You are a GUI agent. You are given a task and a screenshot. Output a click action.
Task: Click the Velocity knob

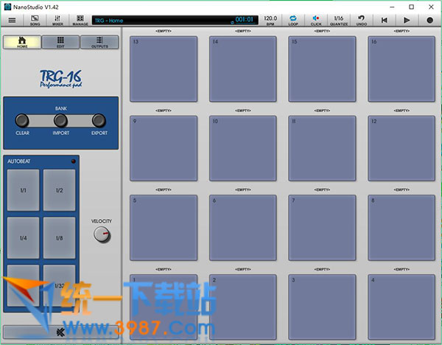101,234
